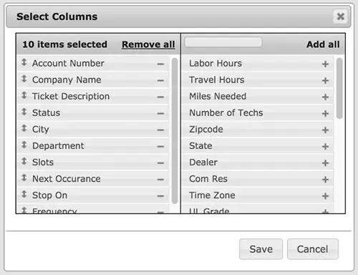Remove the City column via minus icon

160,130
